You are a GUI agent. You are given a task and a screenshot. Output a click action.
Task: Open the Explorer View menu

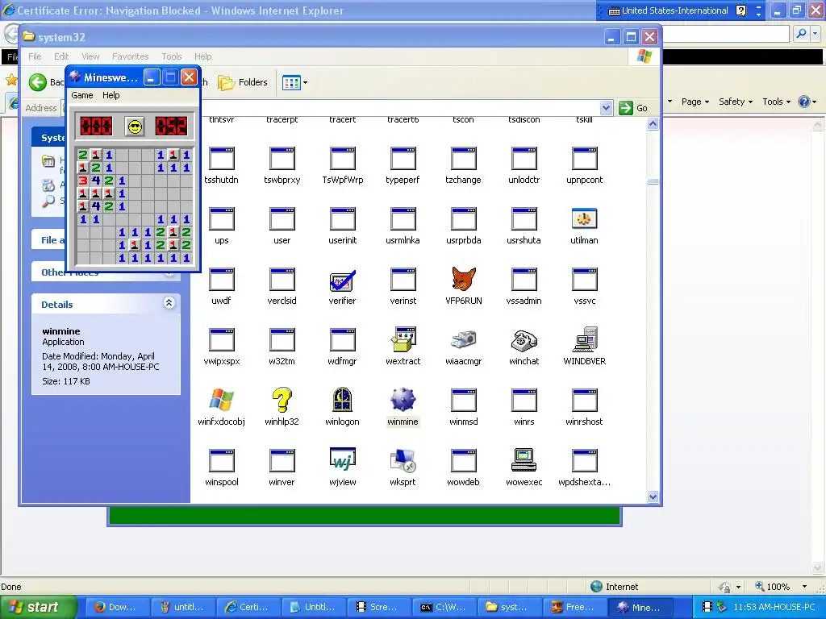90,56
